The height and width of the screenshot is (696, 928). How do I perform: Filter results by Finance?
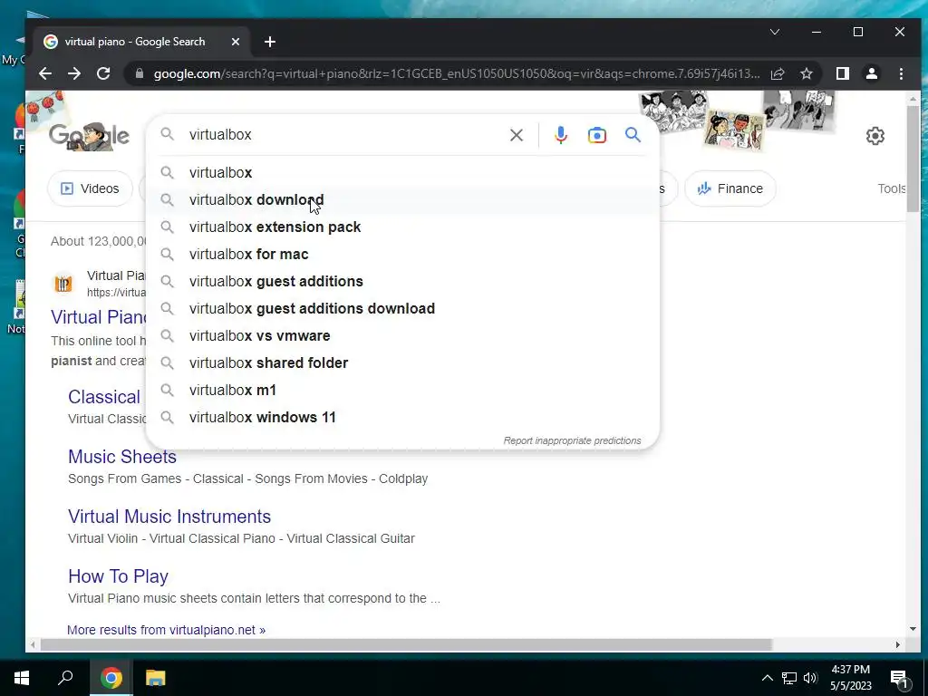[x=730, y=188]
